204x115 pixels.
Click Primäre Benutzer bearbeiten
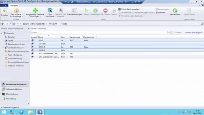(131, 16)
